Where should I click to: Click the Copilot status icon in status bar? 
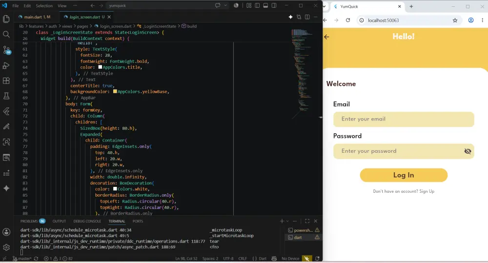click(274, 259)
